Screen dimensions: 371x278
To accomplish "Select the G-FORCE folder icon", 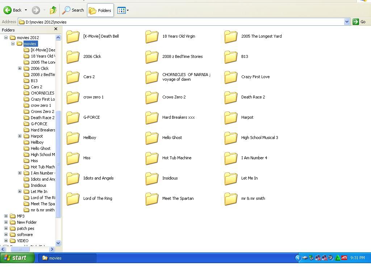I will click(73, 118).
